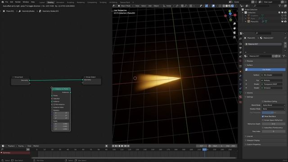Select Material.007 slot in material list
The height and width of the screenshot is (162, 288).
point(263,44)
